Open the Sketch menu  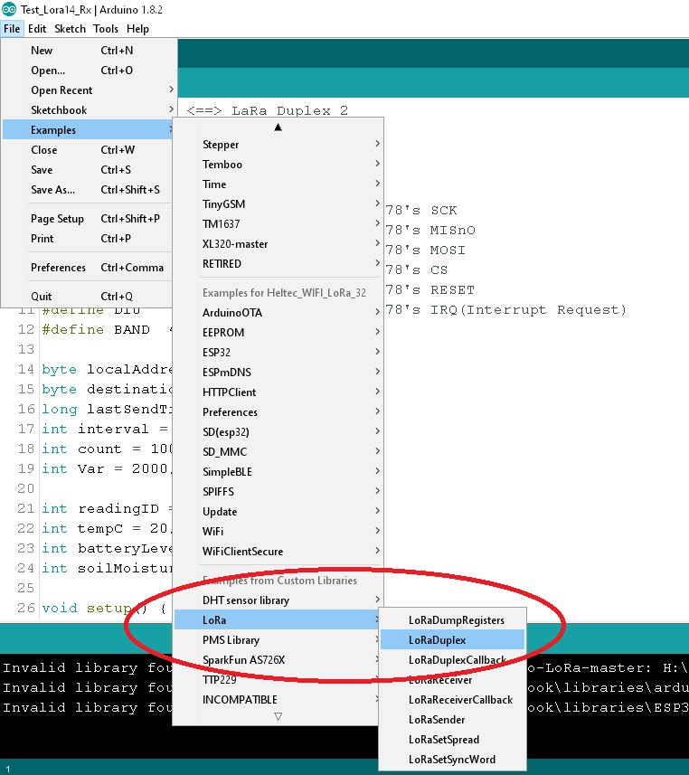(x=71, y=29)
